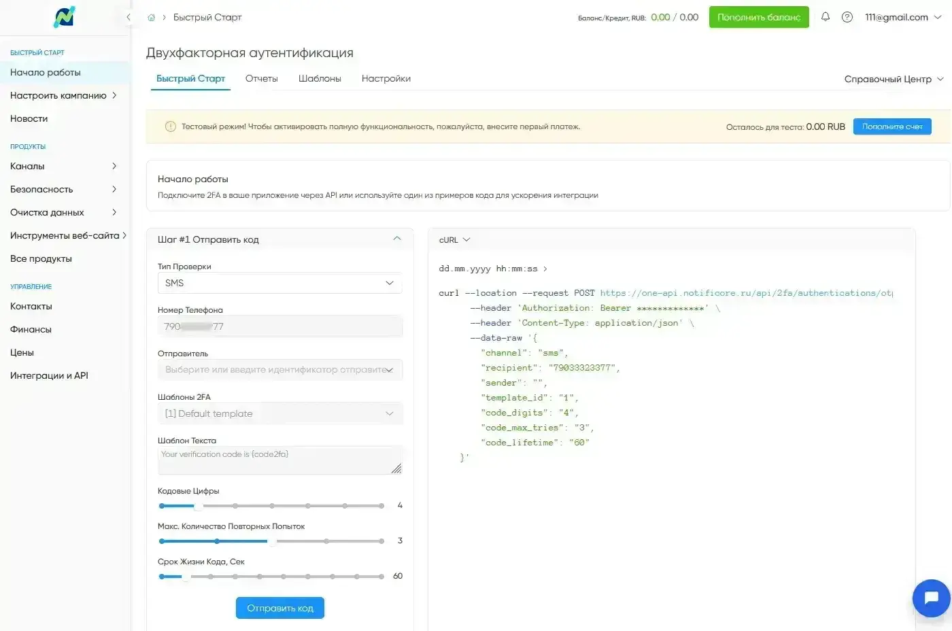The width and height of the screenshot is (952, 631).
Task: Expand the 111@gmail.com account menu
Action: pyautogui.click(x=903, y=17)
